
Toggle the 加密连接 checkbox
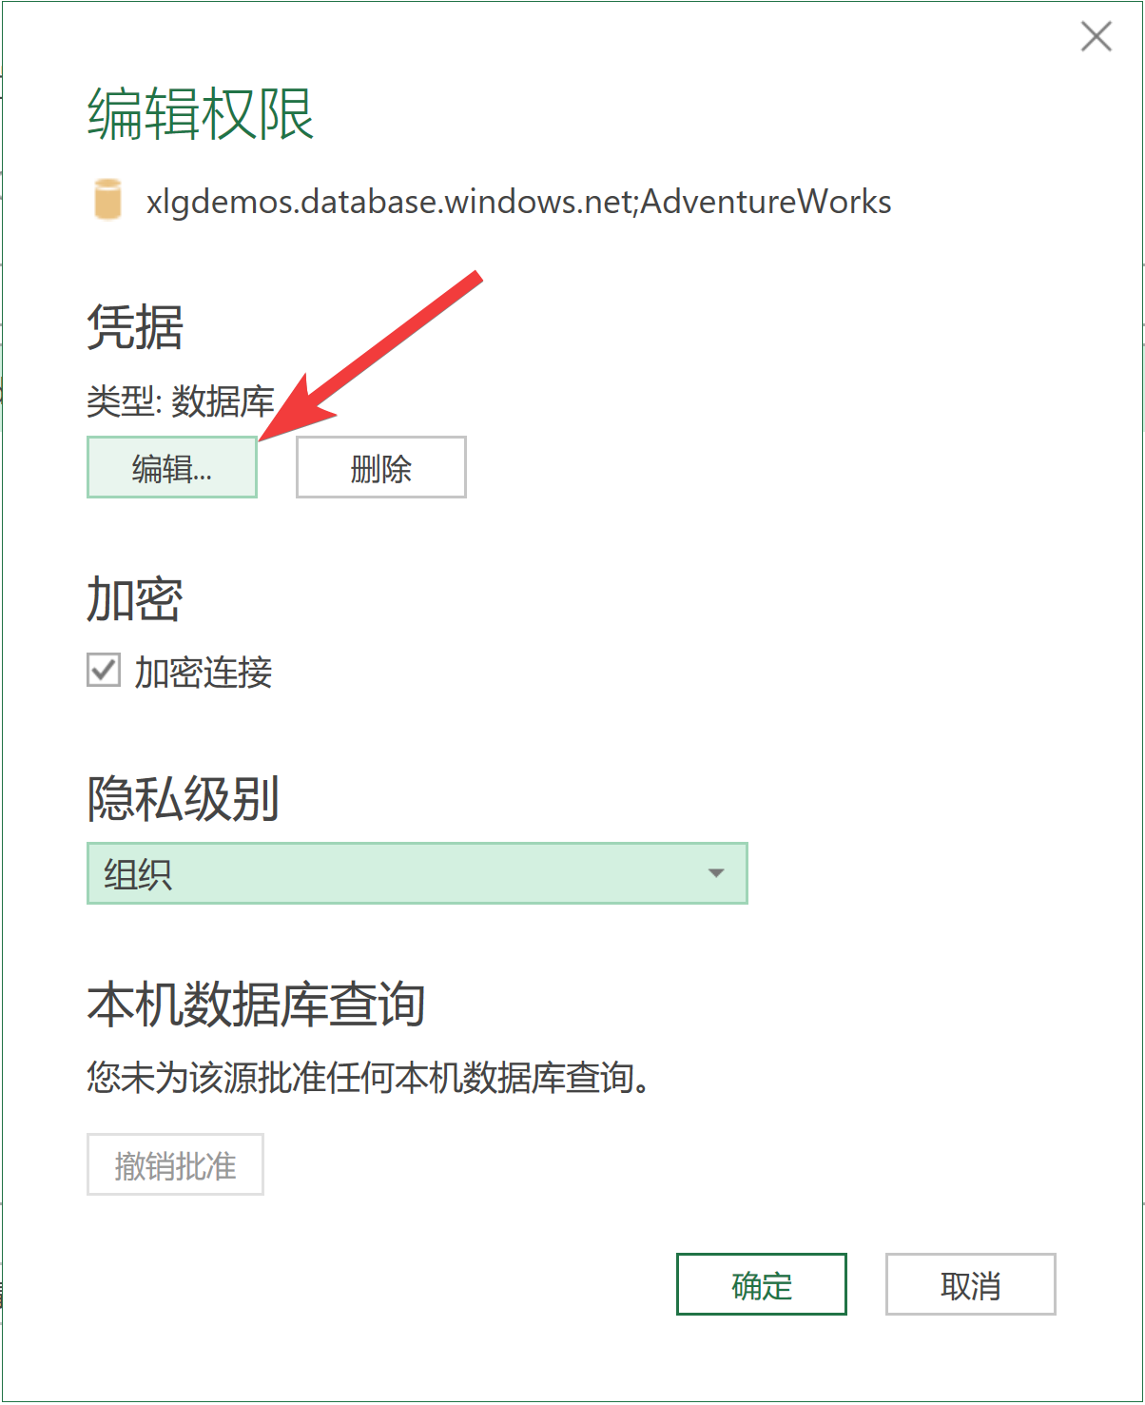click(104, 671)
